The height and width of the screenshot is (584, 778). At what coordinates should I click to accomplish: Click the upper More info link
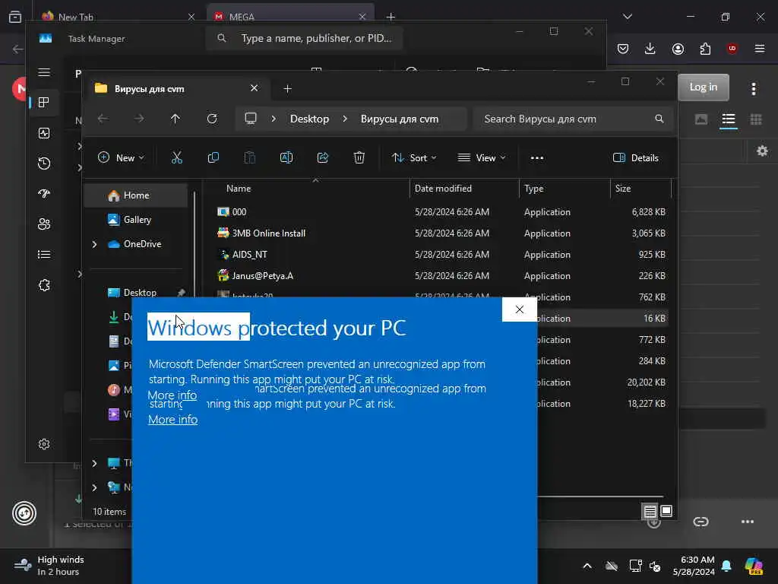[172, 395]
